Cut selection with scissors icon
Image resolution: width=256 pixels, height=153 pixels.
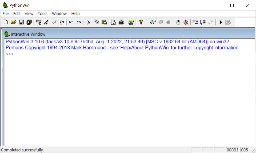pos(89,22)
